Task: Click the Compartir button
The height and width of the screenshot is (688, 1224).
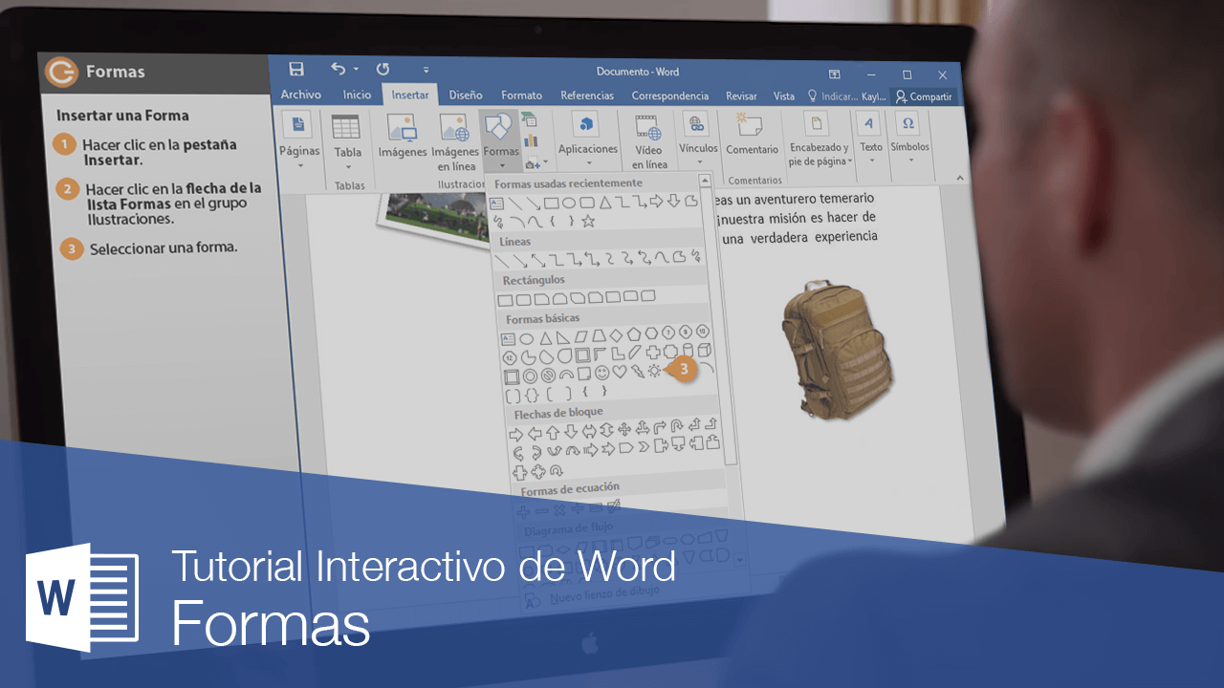Action: [x=924, y=97]
